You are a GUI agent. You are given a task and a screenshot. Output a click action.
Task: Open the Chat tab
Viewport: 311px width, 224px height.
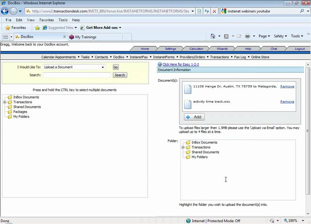[x=274, y=49]
